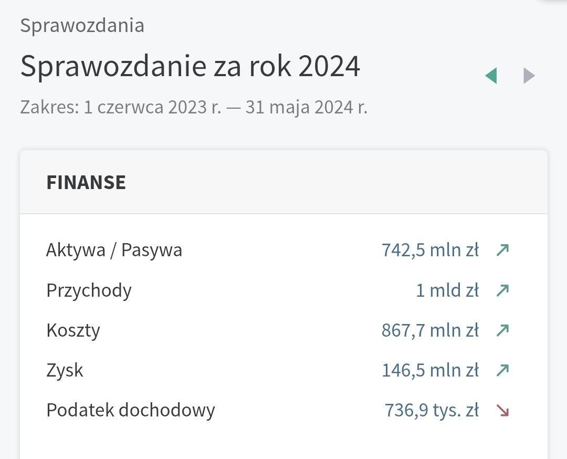Open the Sprawozdania breadcrumb link
This screenshot has height=459, width=567.
click(82, 26)
